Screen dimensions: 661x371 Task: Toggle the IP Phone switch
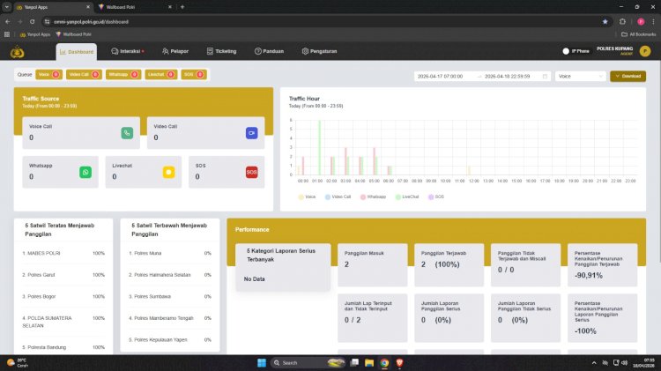point(566,51)
